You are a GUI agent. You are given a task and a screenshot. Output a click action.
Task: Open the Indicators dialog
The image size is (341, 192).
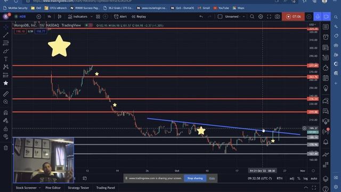coord(78,17)
